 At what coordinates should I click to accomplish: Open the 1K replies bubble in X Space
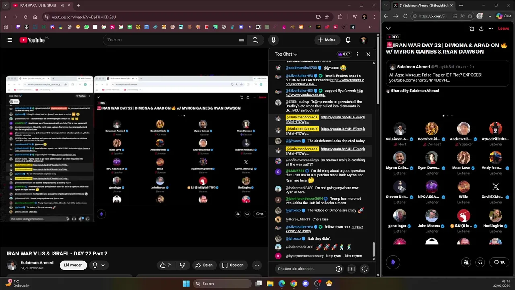coord(499,262)
